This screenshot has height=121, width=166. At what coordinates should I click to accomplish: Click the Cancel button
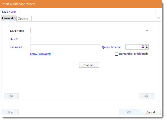pos(150,112)
